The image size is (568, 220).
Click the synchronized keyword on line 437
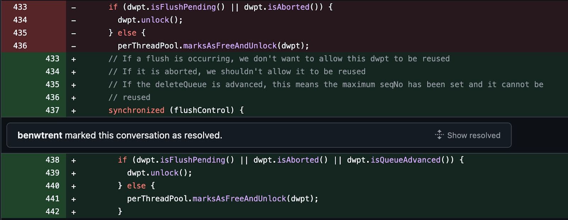(x=136, y=110)
